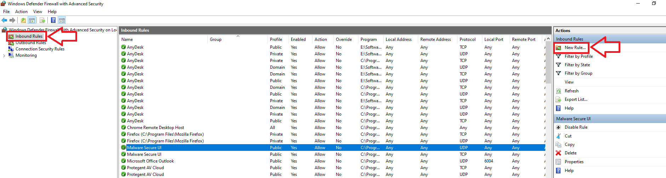Click the Remote Port column header
666x178 pixels.
pos(526,39)
